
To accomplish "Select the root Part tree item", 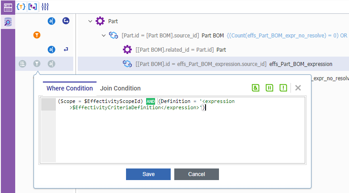I will [x=113, y=21].
